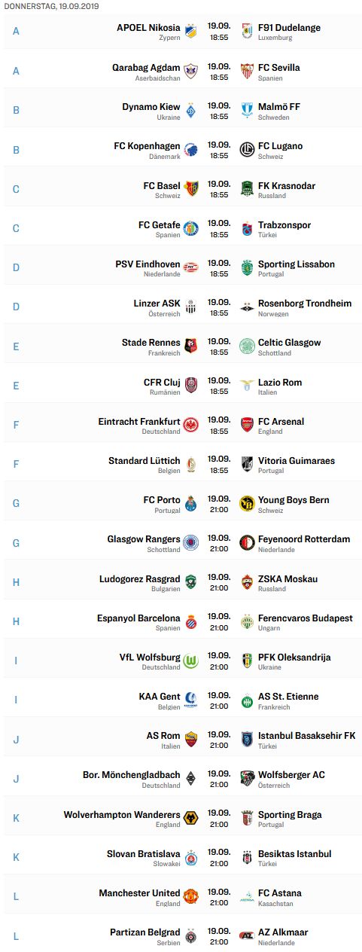Click the Young Boys Bern yellow crest
362x952 pixels.
[247, 503]
